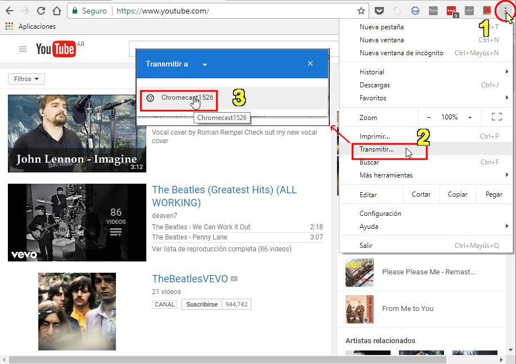This screenshot has height=364, width=516.
Task: Open the Aplicaciones apps grid icon
Action: 9,26
